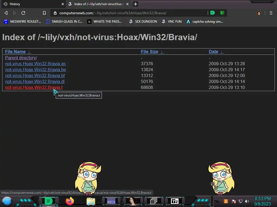Open green chat app in taskbar

pos(48,201)
